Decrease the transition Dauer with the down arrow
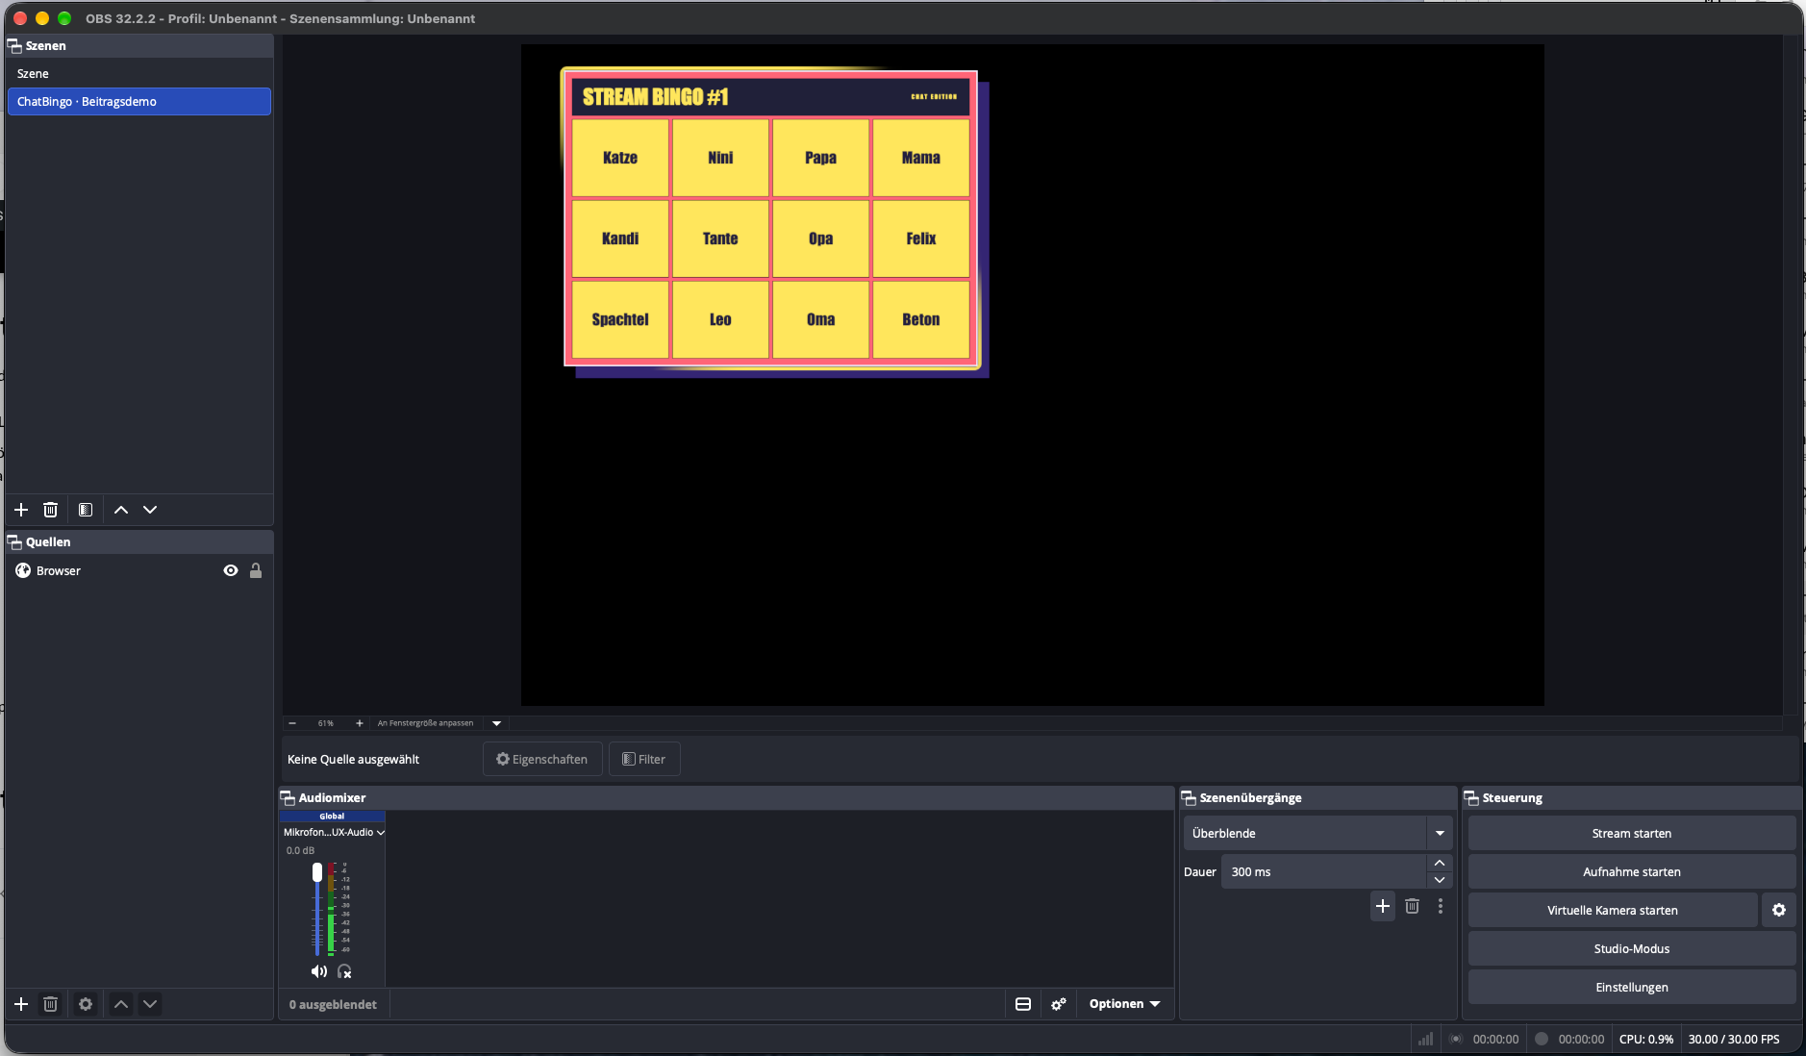The image size is (1806, 1056). coord(1440,880)
